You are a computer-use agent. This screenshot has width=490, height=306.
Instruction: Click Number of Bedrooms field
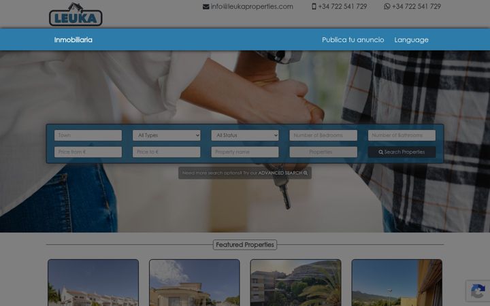point(323,135)
